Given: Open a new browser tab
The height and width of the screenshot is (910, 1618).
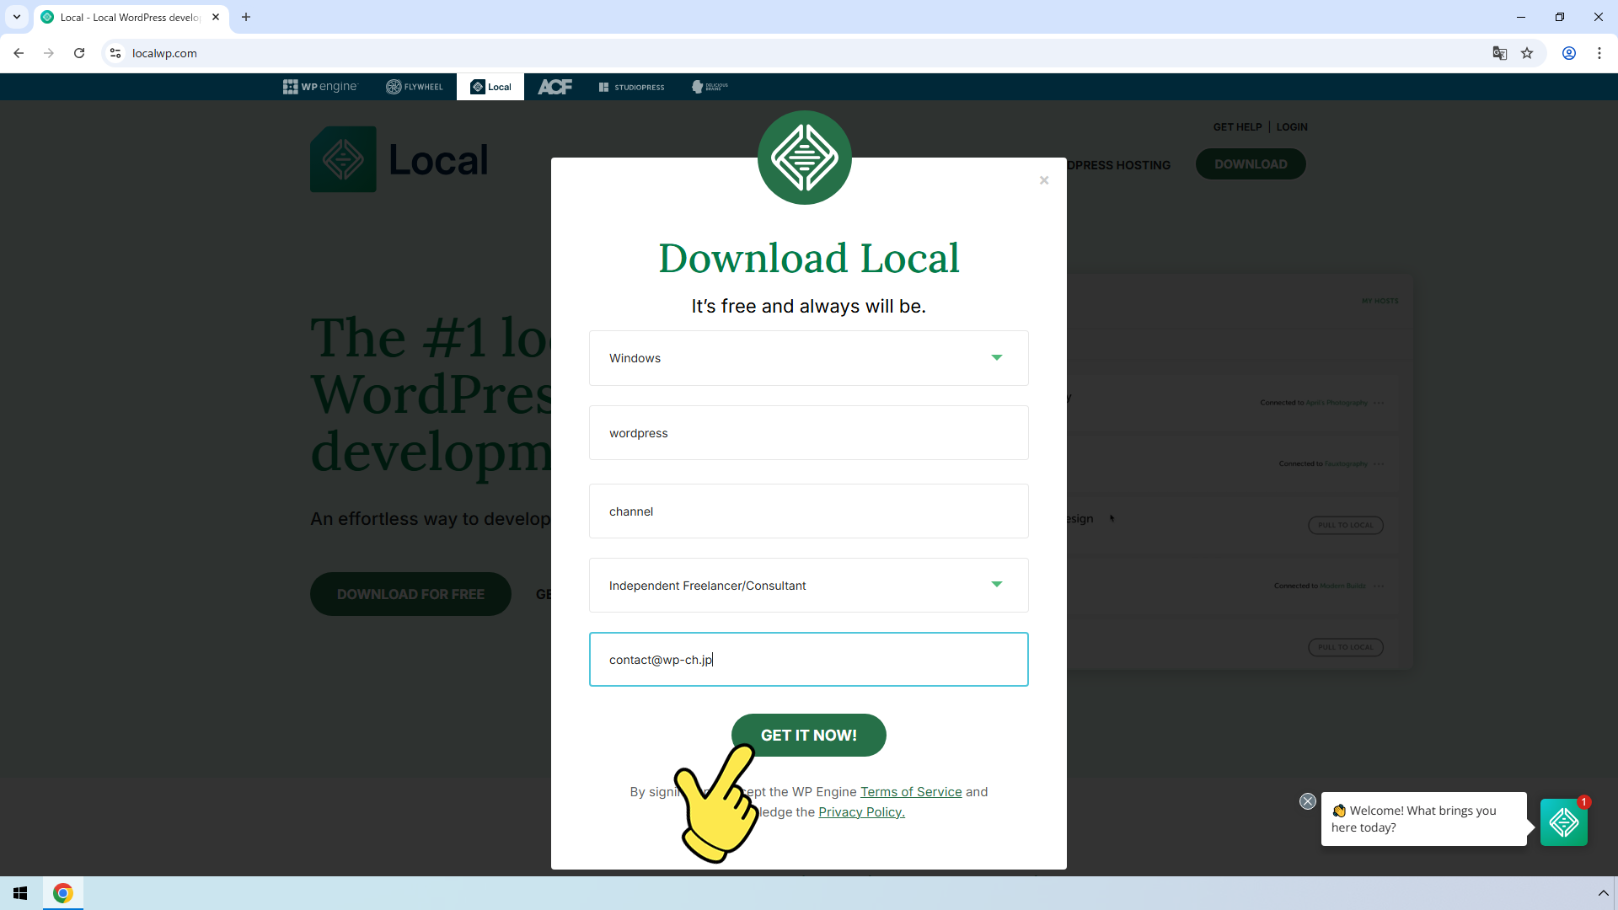Looking at the screenshot, I should pos(246,17).
